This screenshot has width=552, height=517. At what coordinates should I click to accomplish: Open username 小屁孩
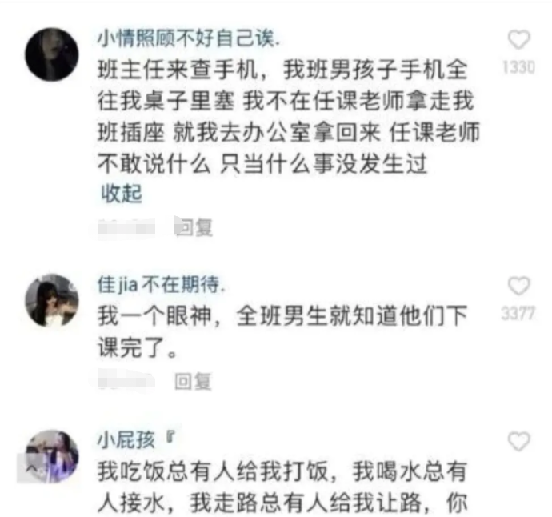136,439
